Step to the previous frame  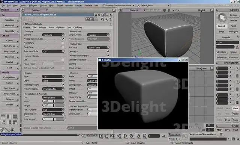(x=101, y=136)
